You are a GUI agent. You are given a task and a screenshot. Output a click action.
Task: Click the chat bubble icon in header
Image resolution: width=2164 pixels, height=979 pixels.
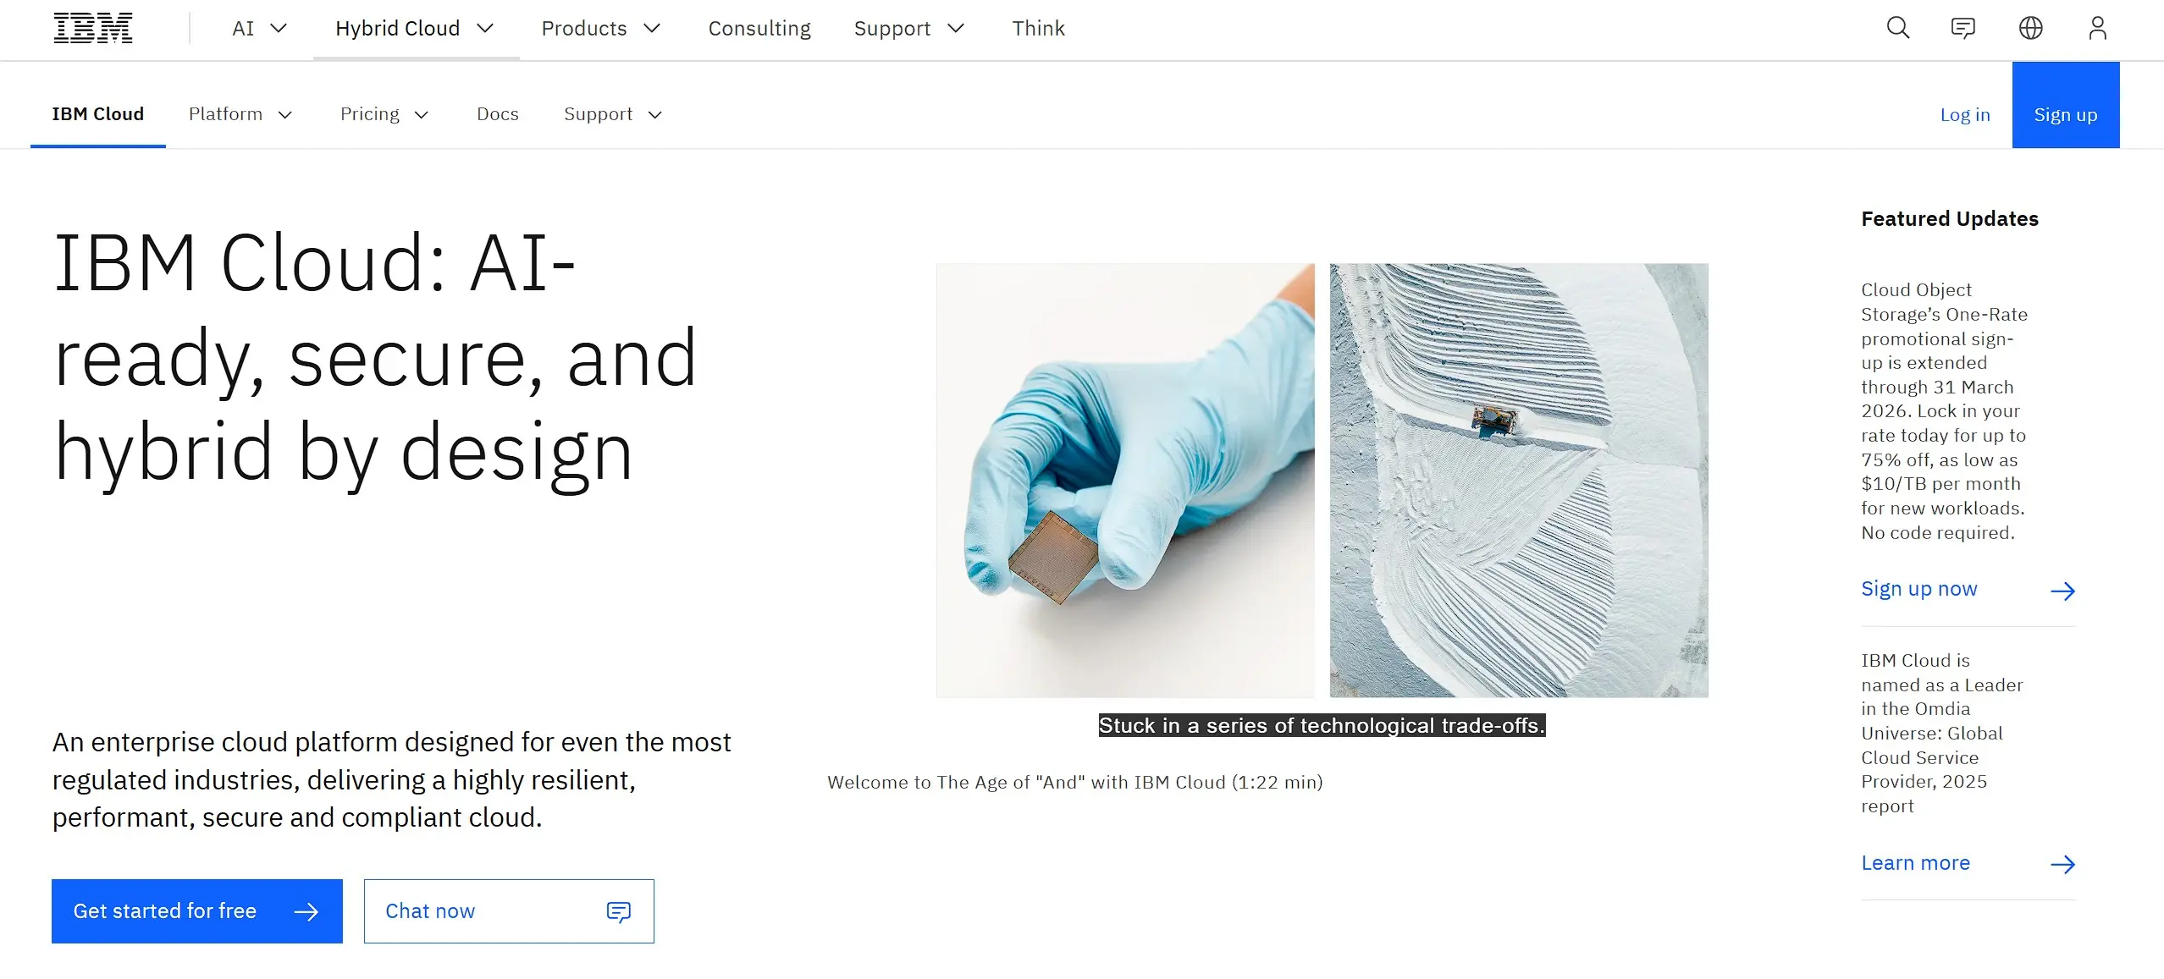(1963, 28)
